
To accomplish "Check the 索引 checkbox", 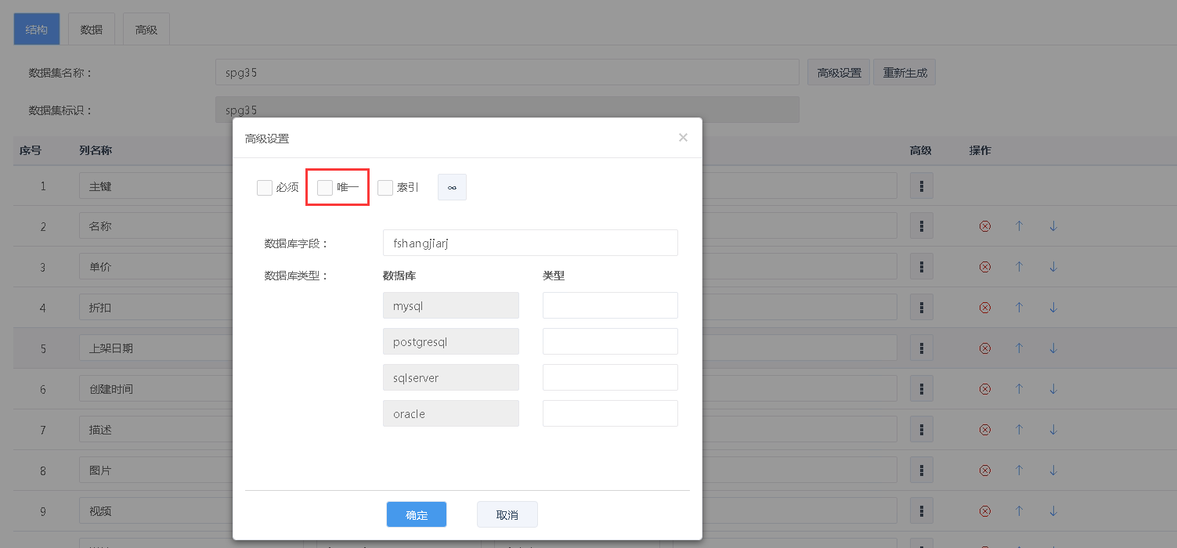I will [385, 188].
